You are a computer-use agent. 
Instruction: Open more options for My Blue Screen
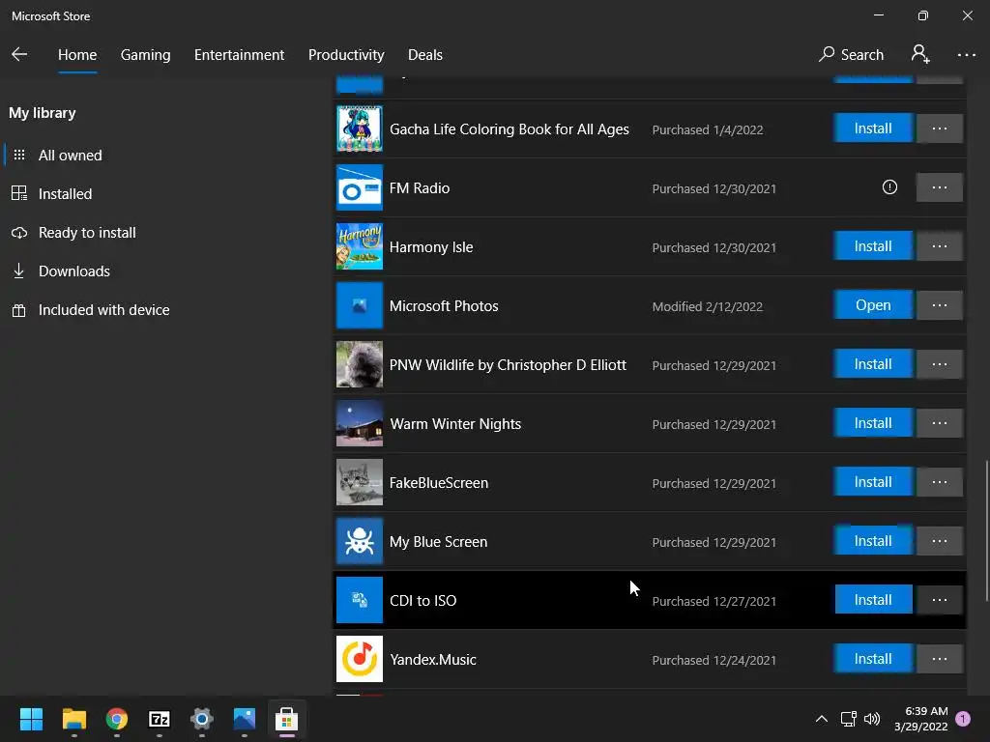[940, 541]
